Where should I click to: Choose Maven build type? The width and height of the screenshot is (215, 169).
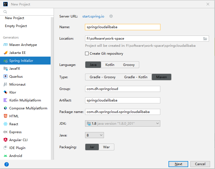pyautogui.click(x=162, y=77)
